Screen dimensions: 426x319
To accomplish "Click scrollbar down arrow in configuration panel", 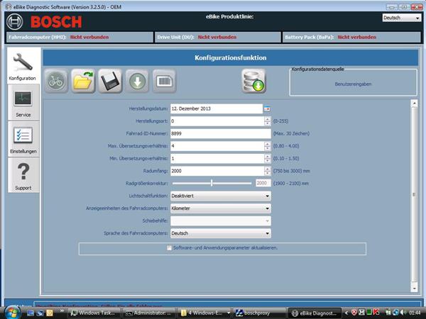I will pos(414,289).
